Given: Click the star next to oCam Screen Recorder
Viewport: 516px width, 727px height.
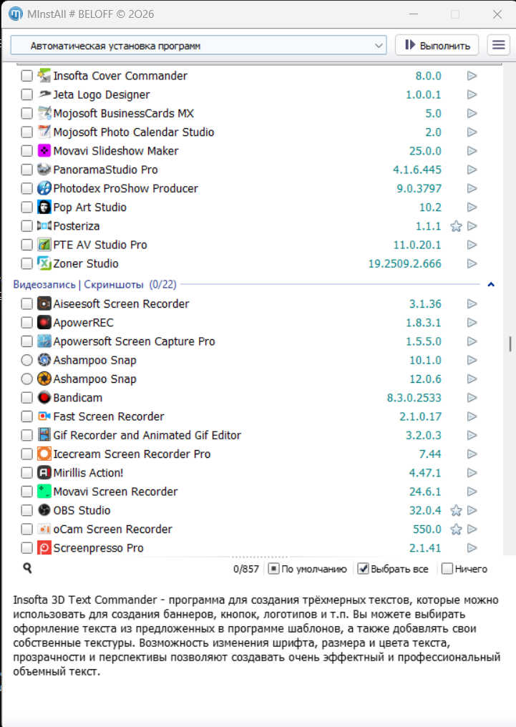Looking at the screenshot, I should coord(456,530).
